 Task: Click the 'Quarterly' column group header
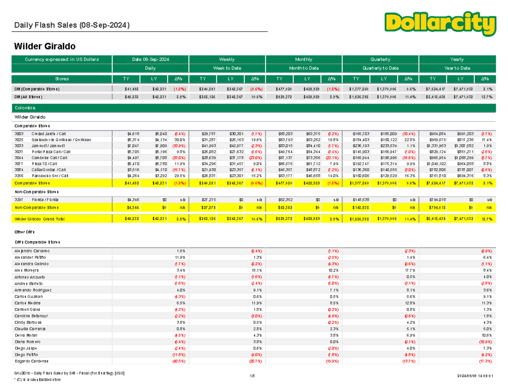click(x=380, y=60)
